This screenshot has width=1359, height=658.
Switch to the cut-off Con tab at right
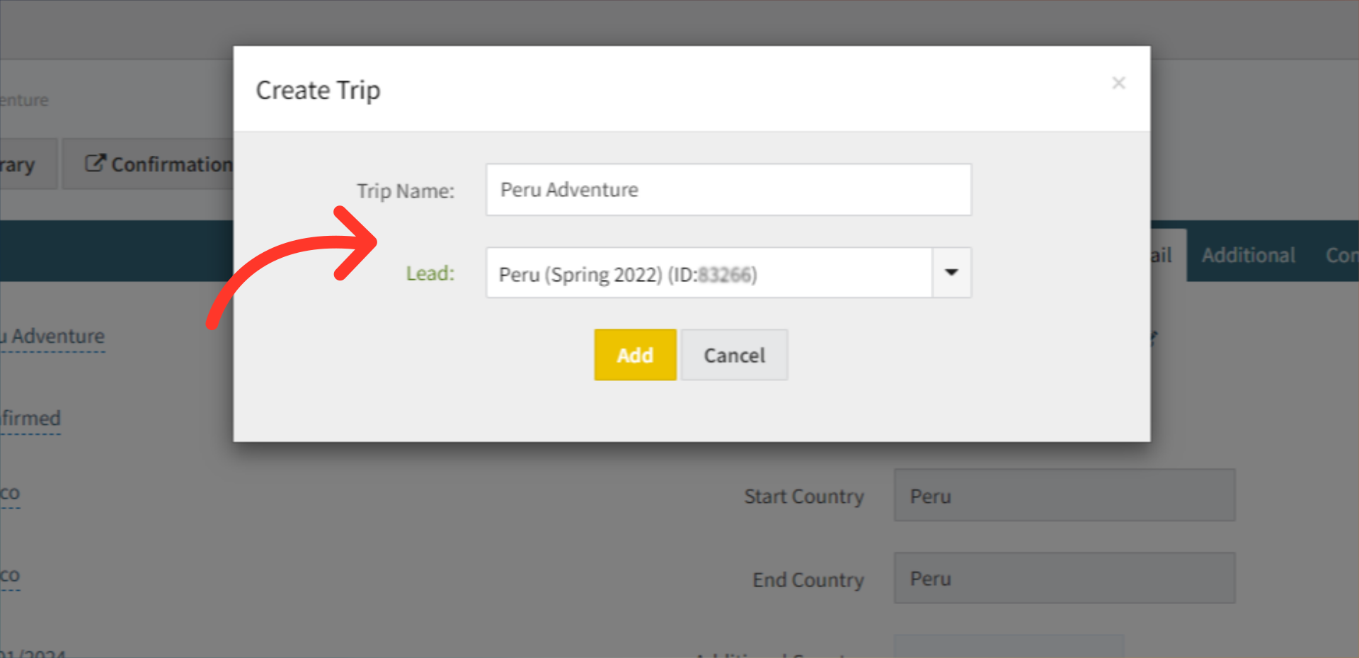[x=1341, y=255]
